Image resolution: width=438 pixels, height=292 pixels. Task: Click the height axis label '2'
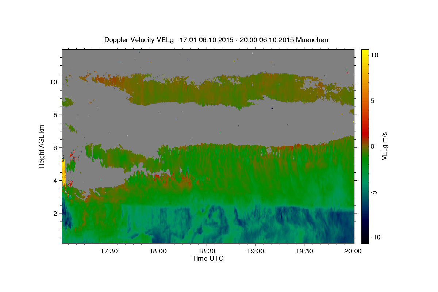pos(55,213)
